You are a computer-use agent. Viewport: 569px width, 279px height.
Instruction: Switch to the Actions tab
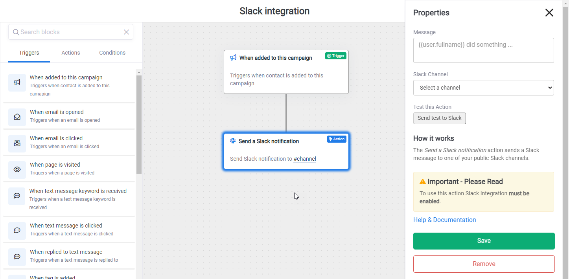point(71,53)
